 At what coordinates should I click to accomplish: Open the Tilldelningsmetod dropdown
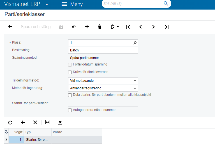coord(135,81)
